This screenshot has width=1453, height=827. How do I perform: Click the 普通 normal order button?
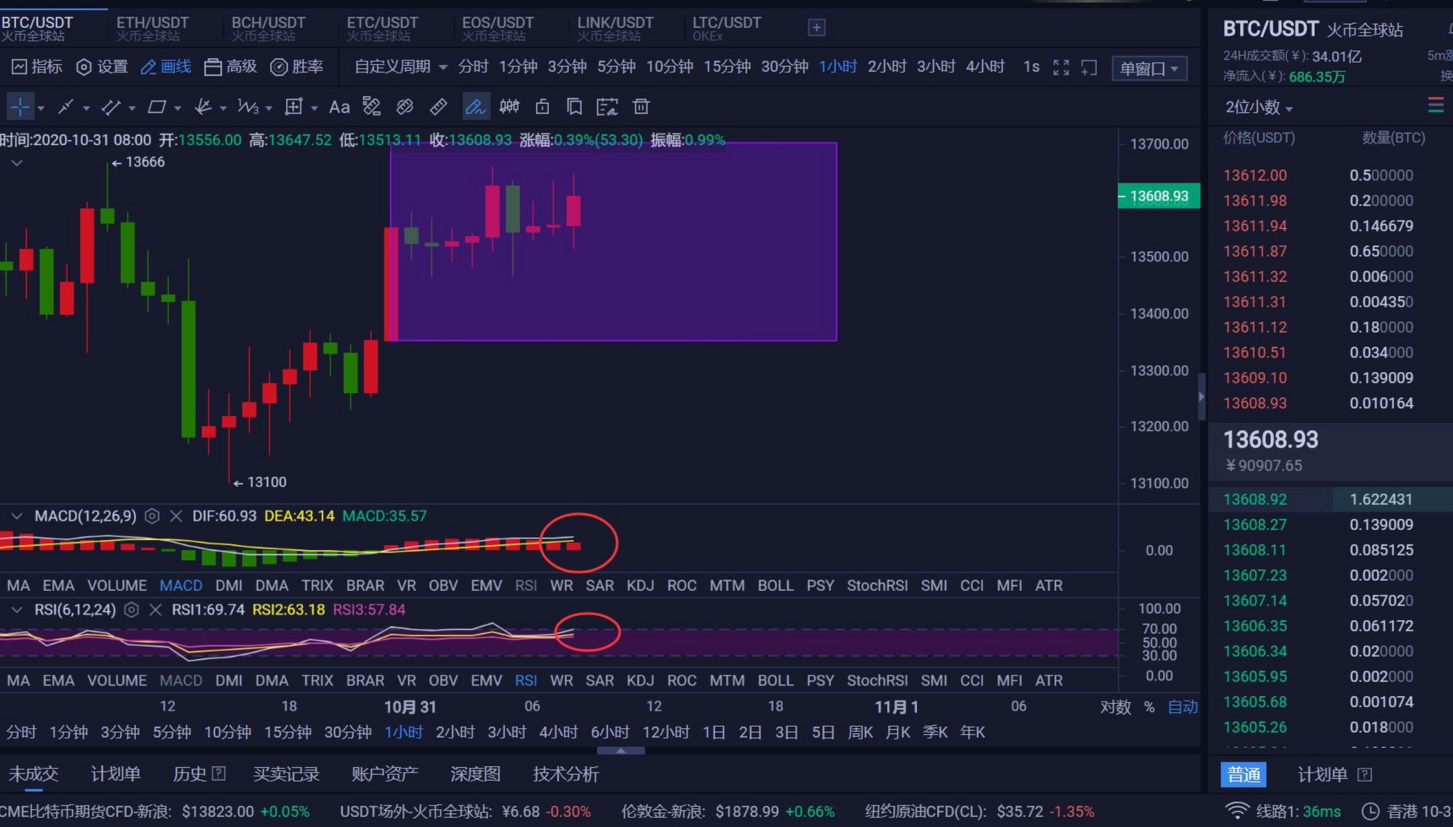(1243, 774)
